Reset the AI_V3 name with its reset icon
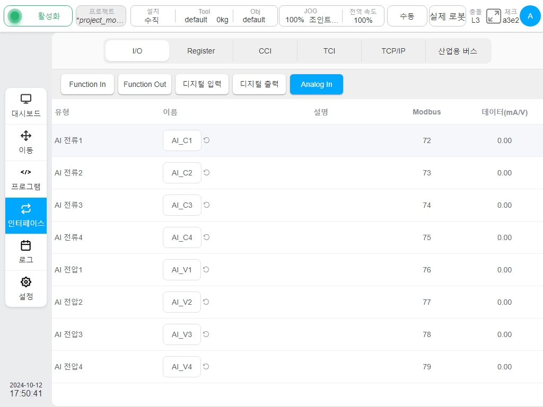543x407 pixels. (x=206, y=334)
